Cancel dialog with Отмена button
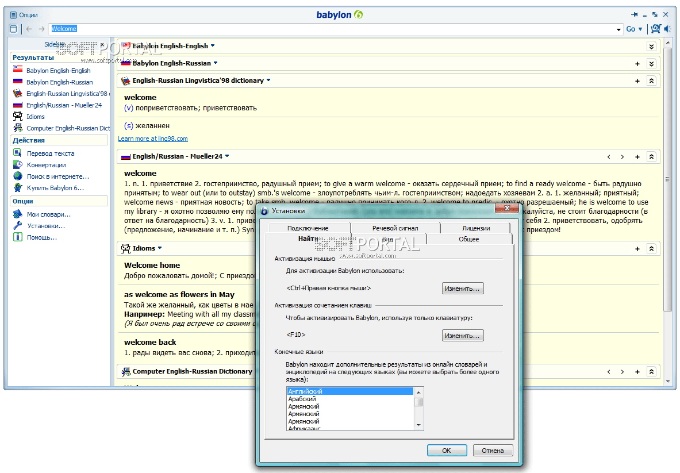 point(493,451)
